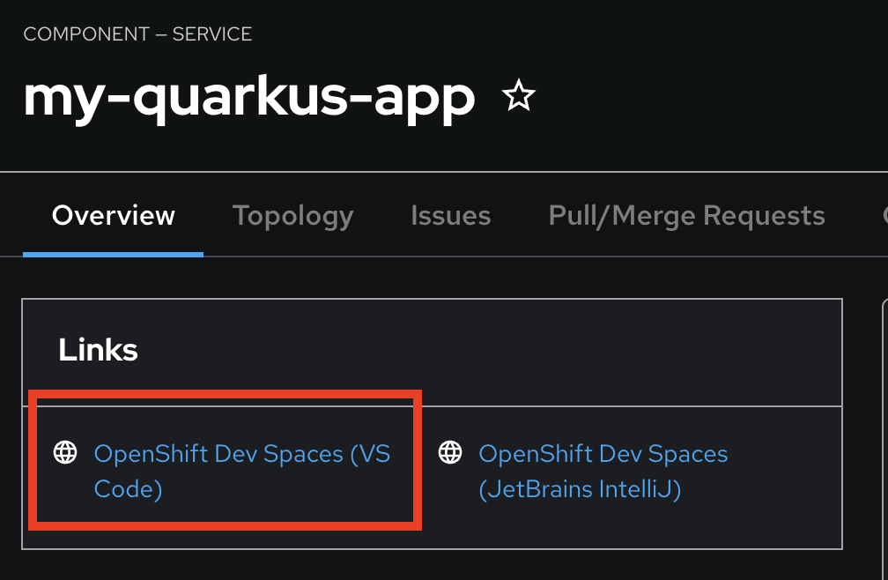Click globe icon beside JetBrains IntelliJ link
The image size is (888, 580).
[x=450, y=453]
